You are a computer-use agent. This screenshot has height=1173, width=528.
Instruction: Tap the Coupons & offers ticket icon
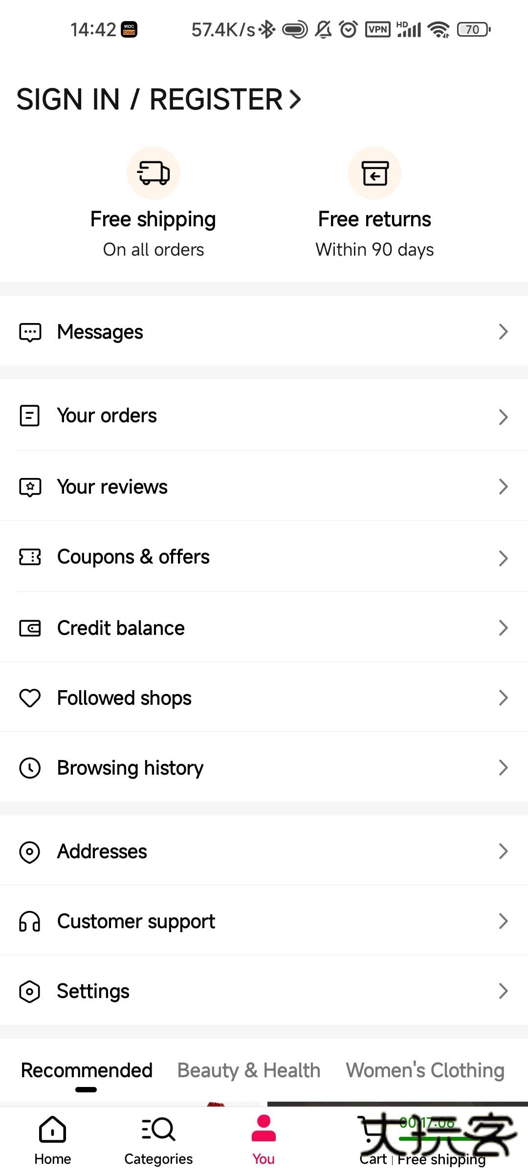pyautogui.click(x=30, y=557)
